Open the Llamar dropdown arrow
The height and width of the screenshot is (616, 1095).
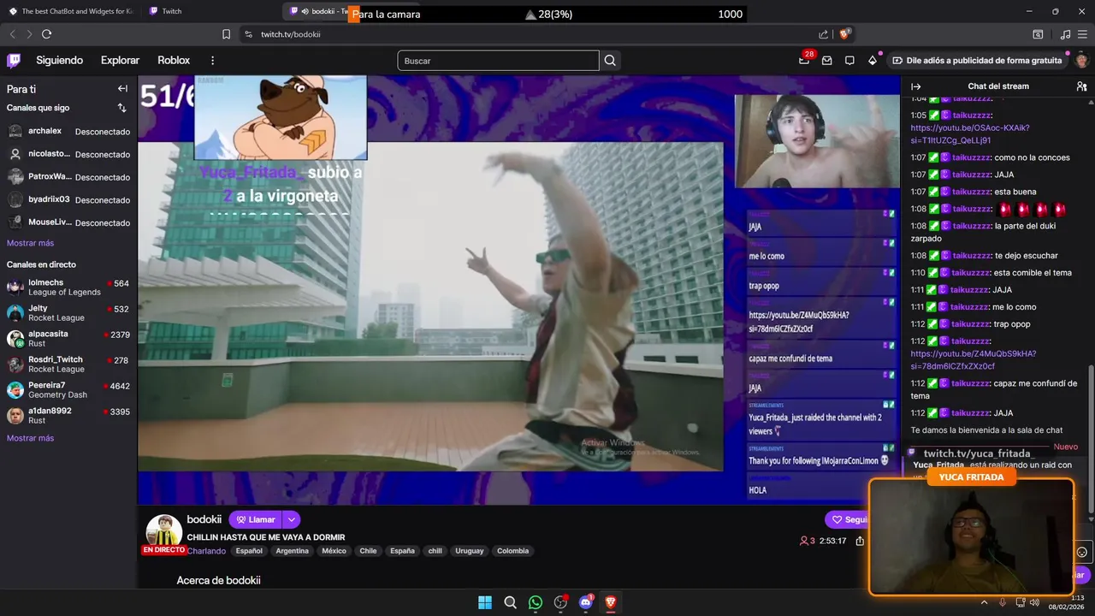click(x=291, y=519)
